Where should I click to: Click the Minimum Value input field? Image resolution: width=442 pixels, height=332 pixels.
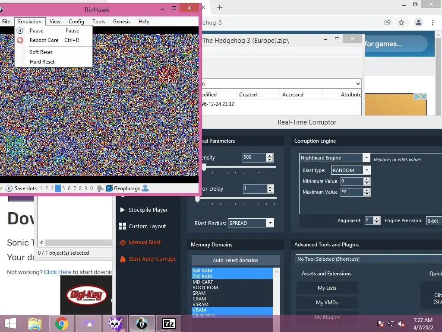(352, 181)
